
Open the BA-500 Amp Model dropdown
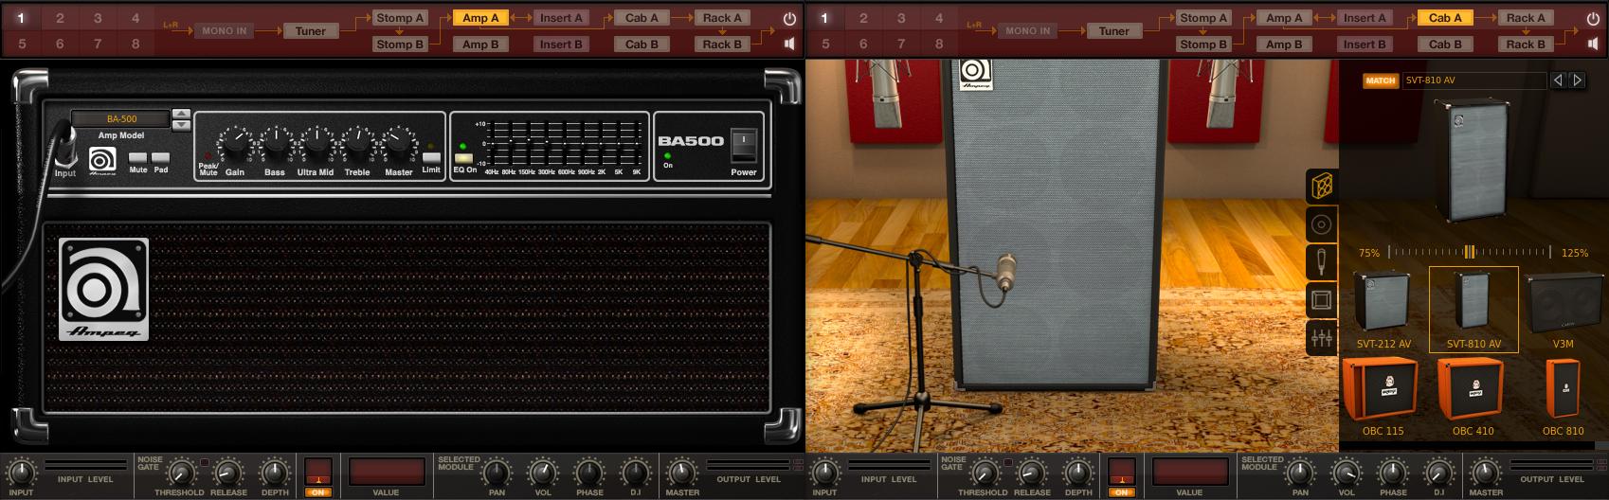pyautogui.click(x=121, y=119)
